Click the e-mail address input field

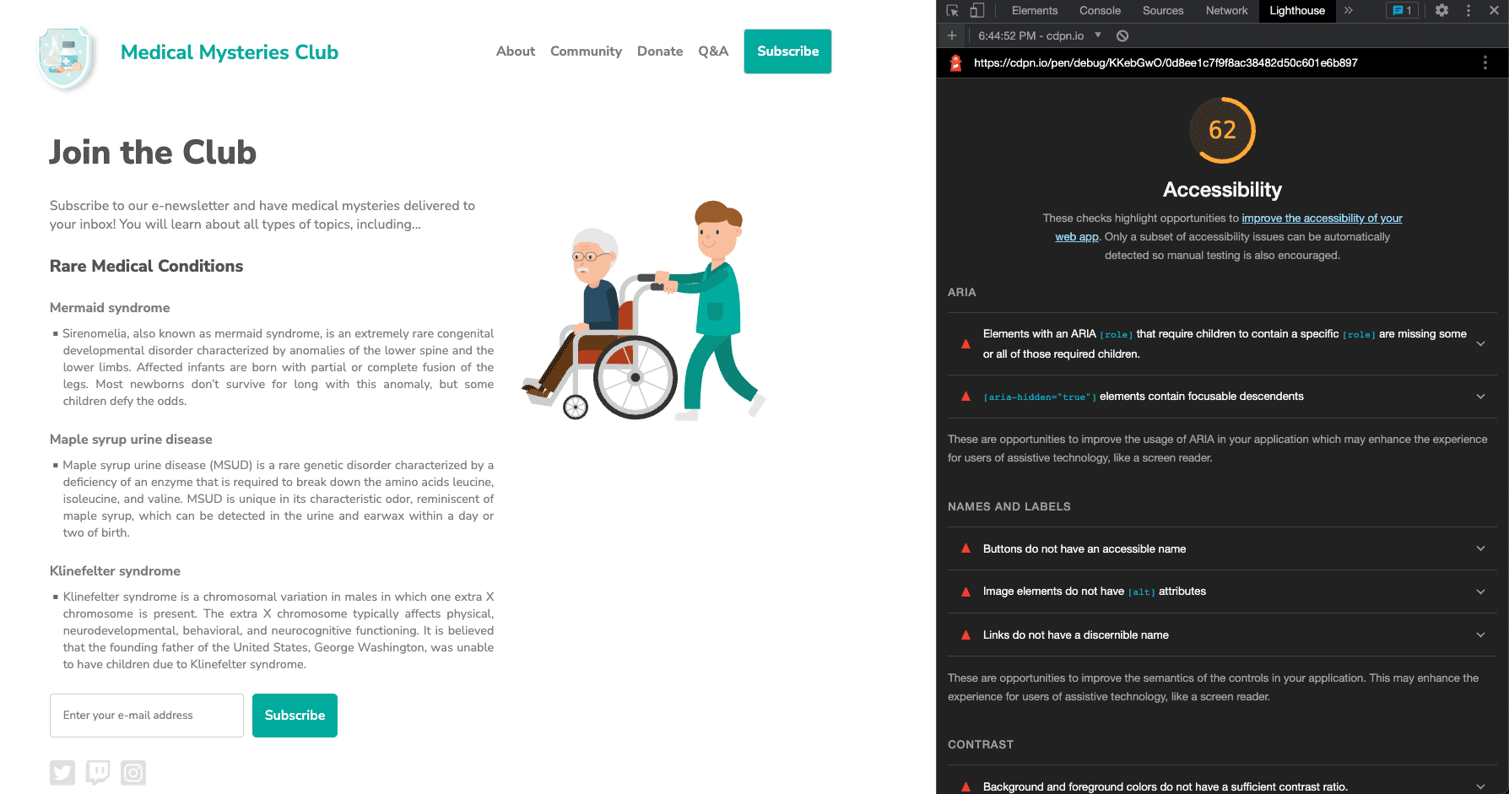147,716
